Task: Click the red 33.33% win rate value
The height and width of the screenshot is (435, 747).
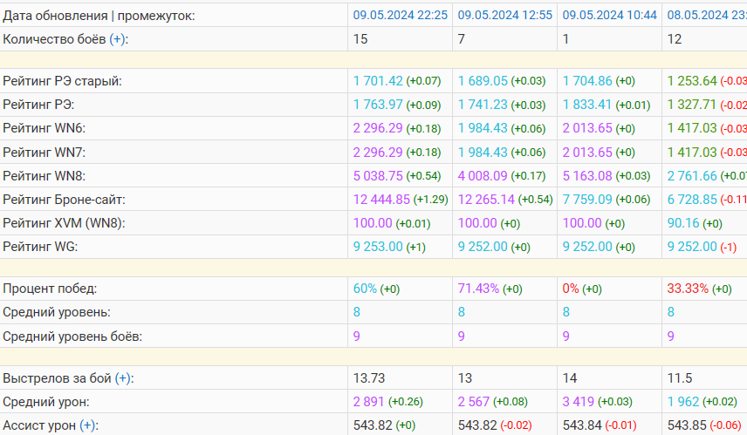Action: coord(688,289)
